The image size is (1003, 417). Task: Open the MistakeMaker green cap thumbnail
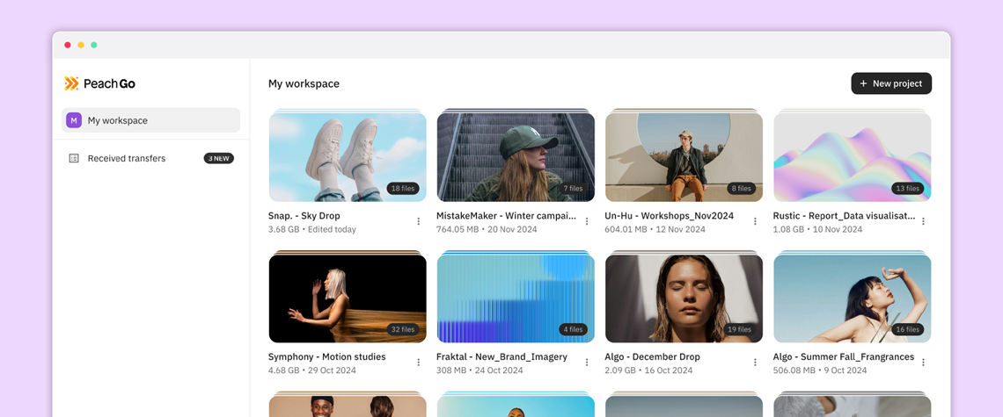(x=516, y=157)
